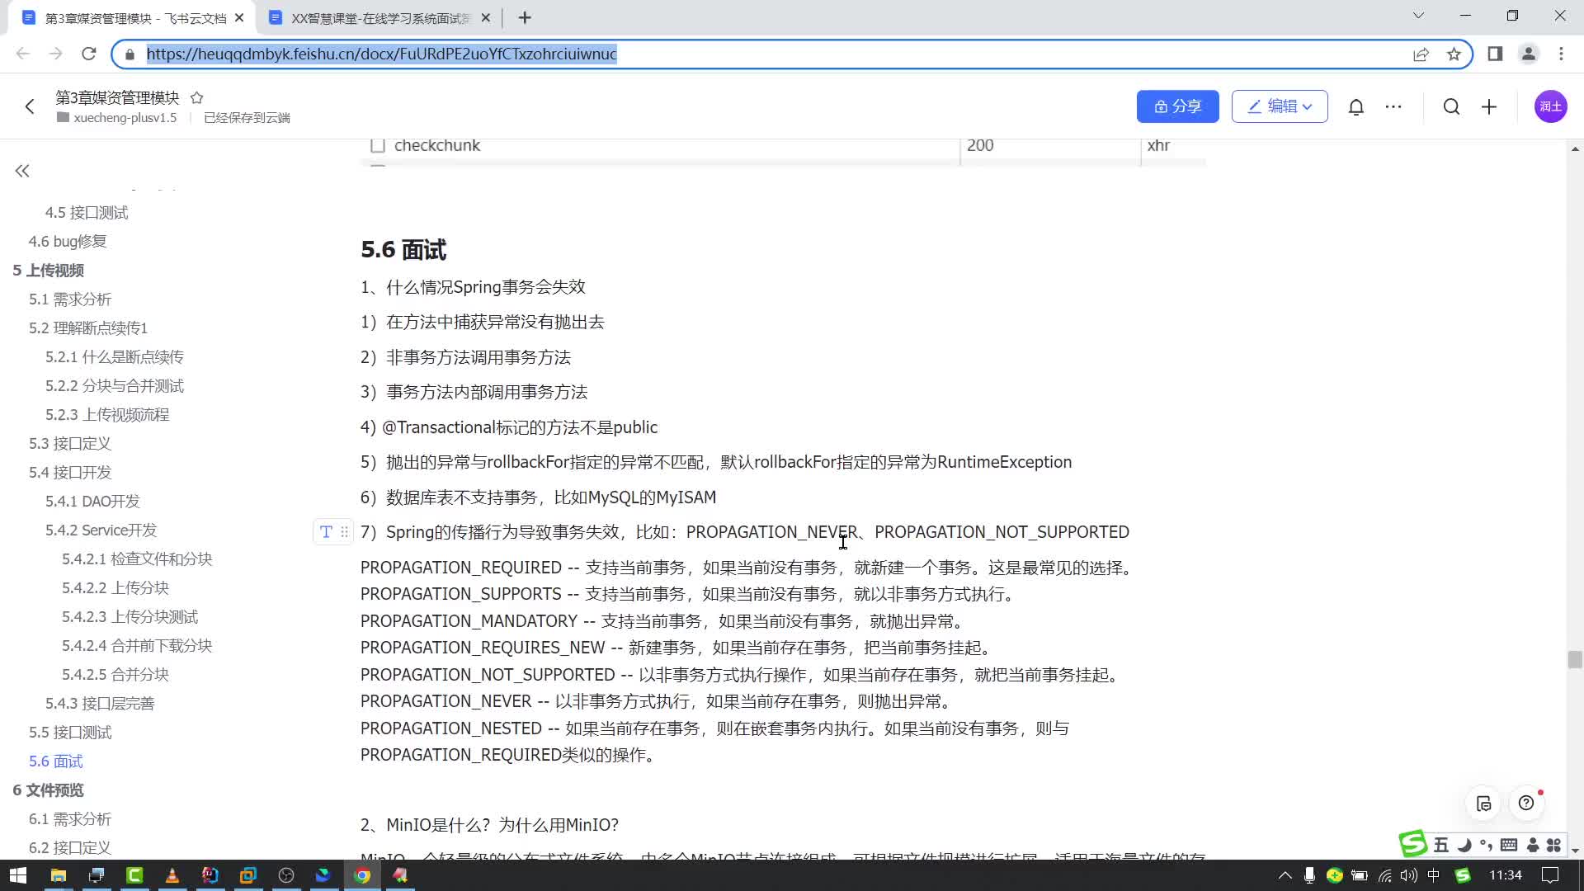This screenshot has width=1584, height=891.
Task: Open Chrome three-dot menu
Action: point(1561,54)
